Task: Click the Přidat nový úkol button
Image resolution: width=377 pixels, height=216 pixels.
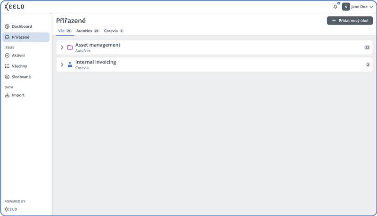Action: pos(350,21)
